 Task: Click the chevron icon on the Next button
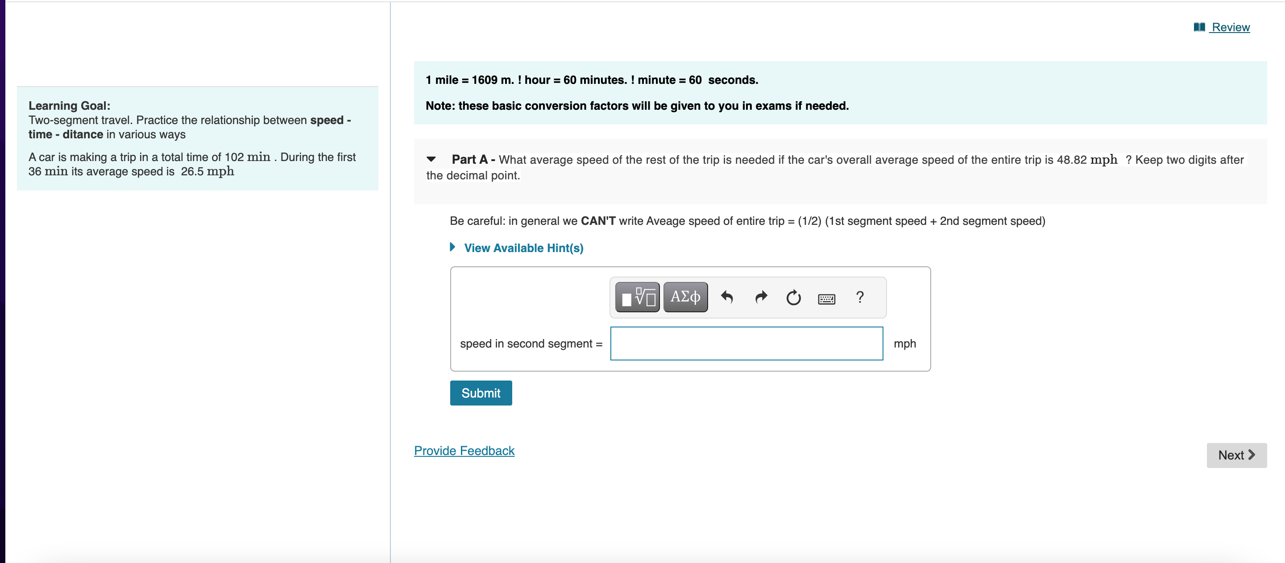[1252, 455]
